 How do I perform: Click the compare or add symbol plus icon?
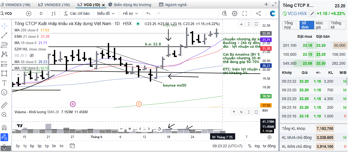point(29,13)
